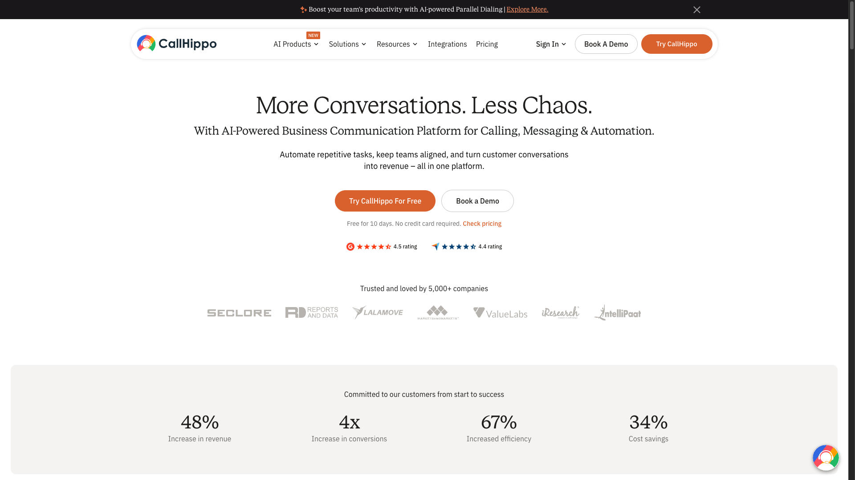The image size is (855, 480).
Task: Open the chat widget bubble
Action: (826, 457)
